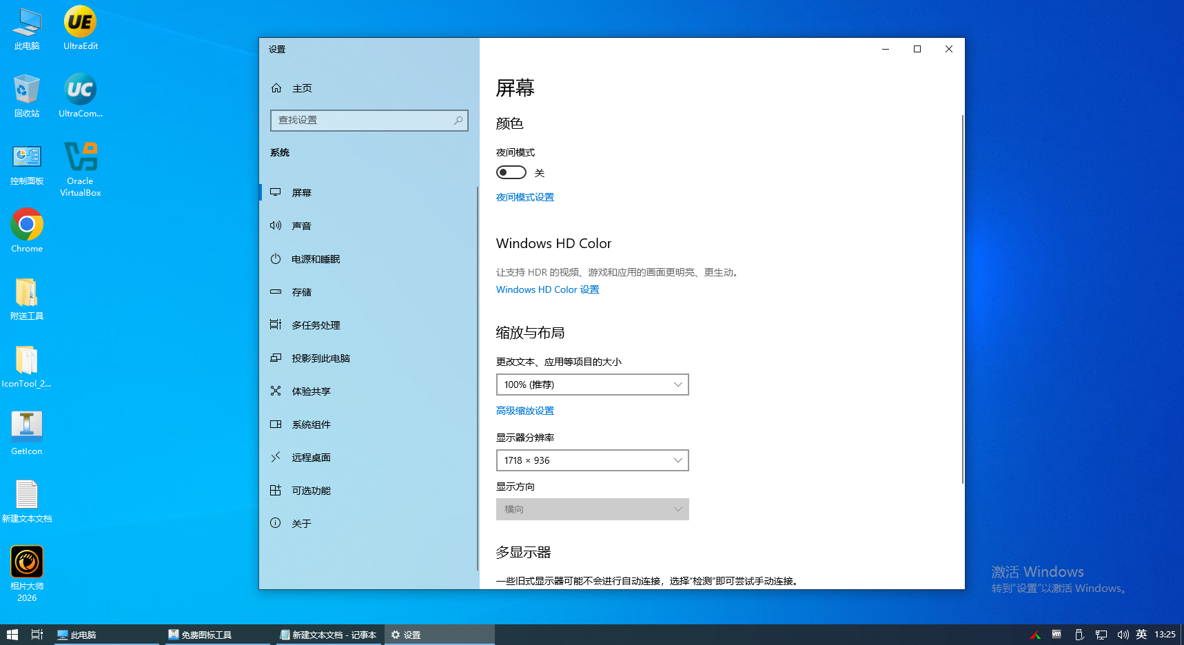Select 系统组件 in the sidebar
The image size is (1184, 645).
point(309,424)
